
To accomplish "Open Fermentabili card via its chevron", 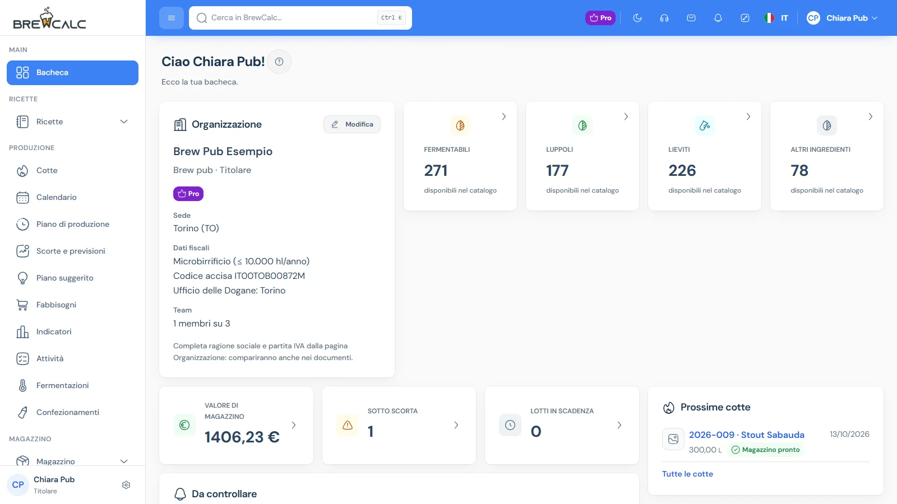I will tap(504, 116).
